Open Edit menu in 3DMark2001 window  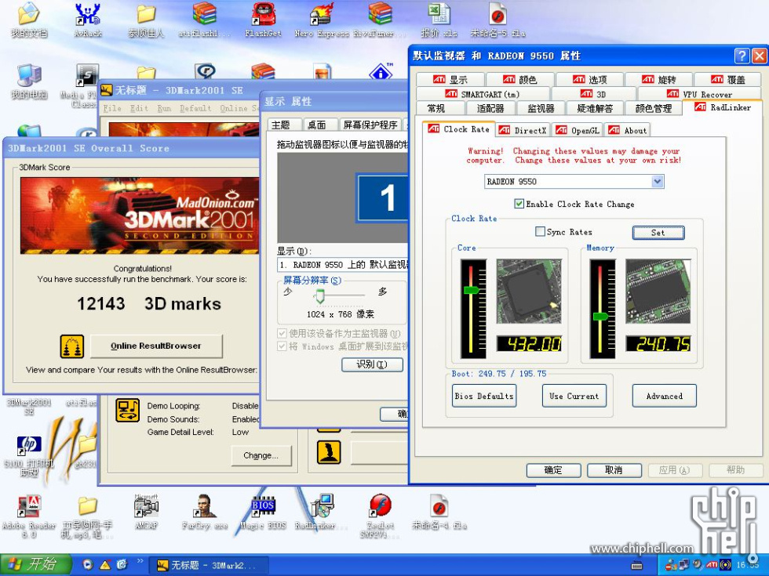click(x=140, y=108)
